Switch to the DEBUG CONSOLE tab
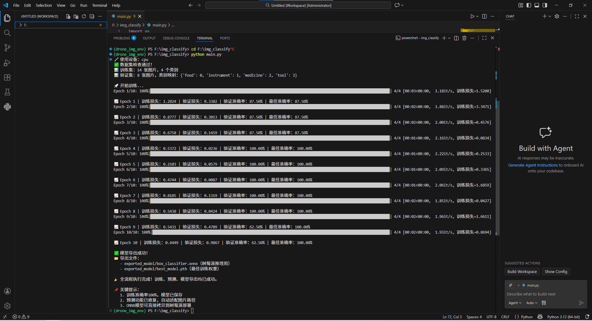The width and height of the screenshot is (592, 321). (176, 38)
